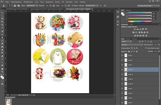Image resolution: width=161 pixels, height=105 pixels.
Task: Hide layer Слой 1
Action: pyautogui.click(x=122, y=55)
